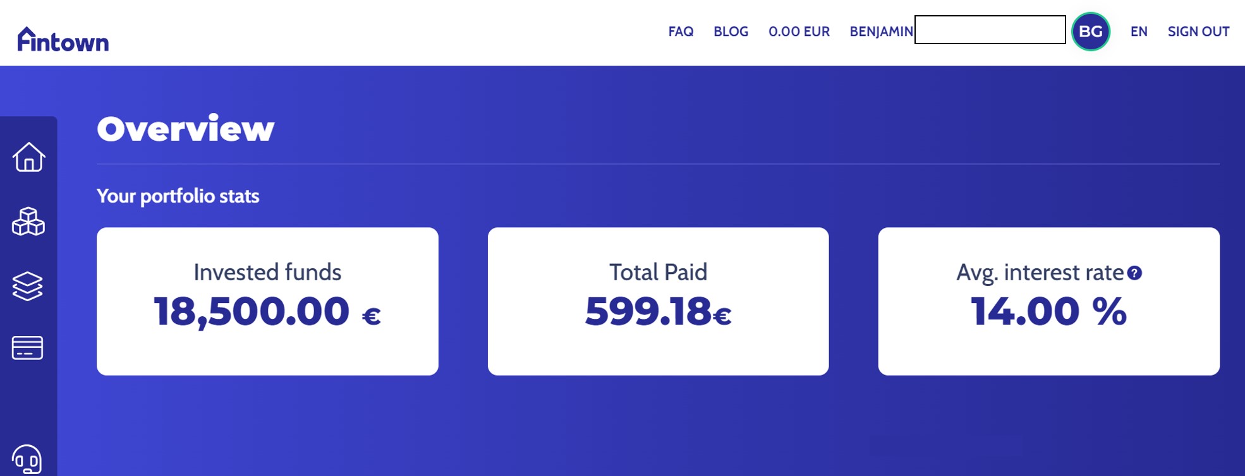The image size is (1245, 476).
Task: Open the FAQ page
Action: pyautogui.click(x=681, y=32)
